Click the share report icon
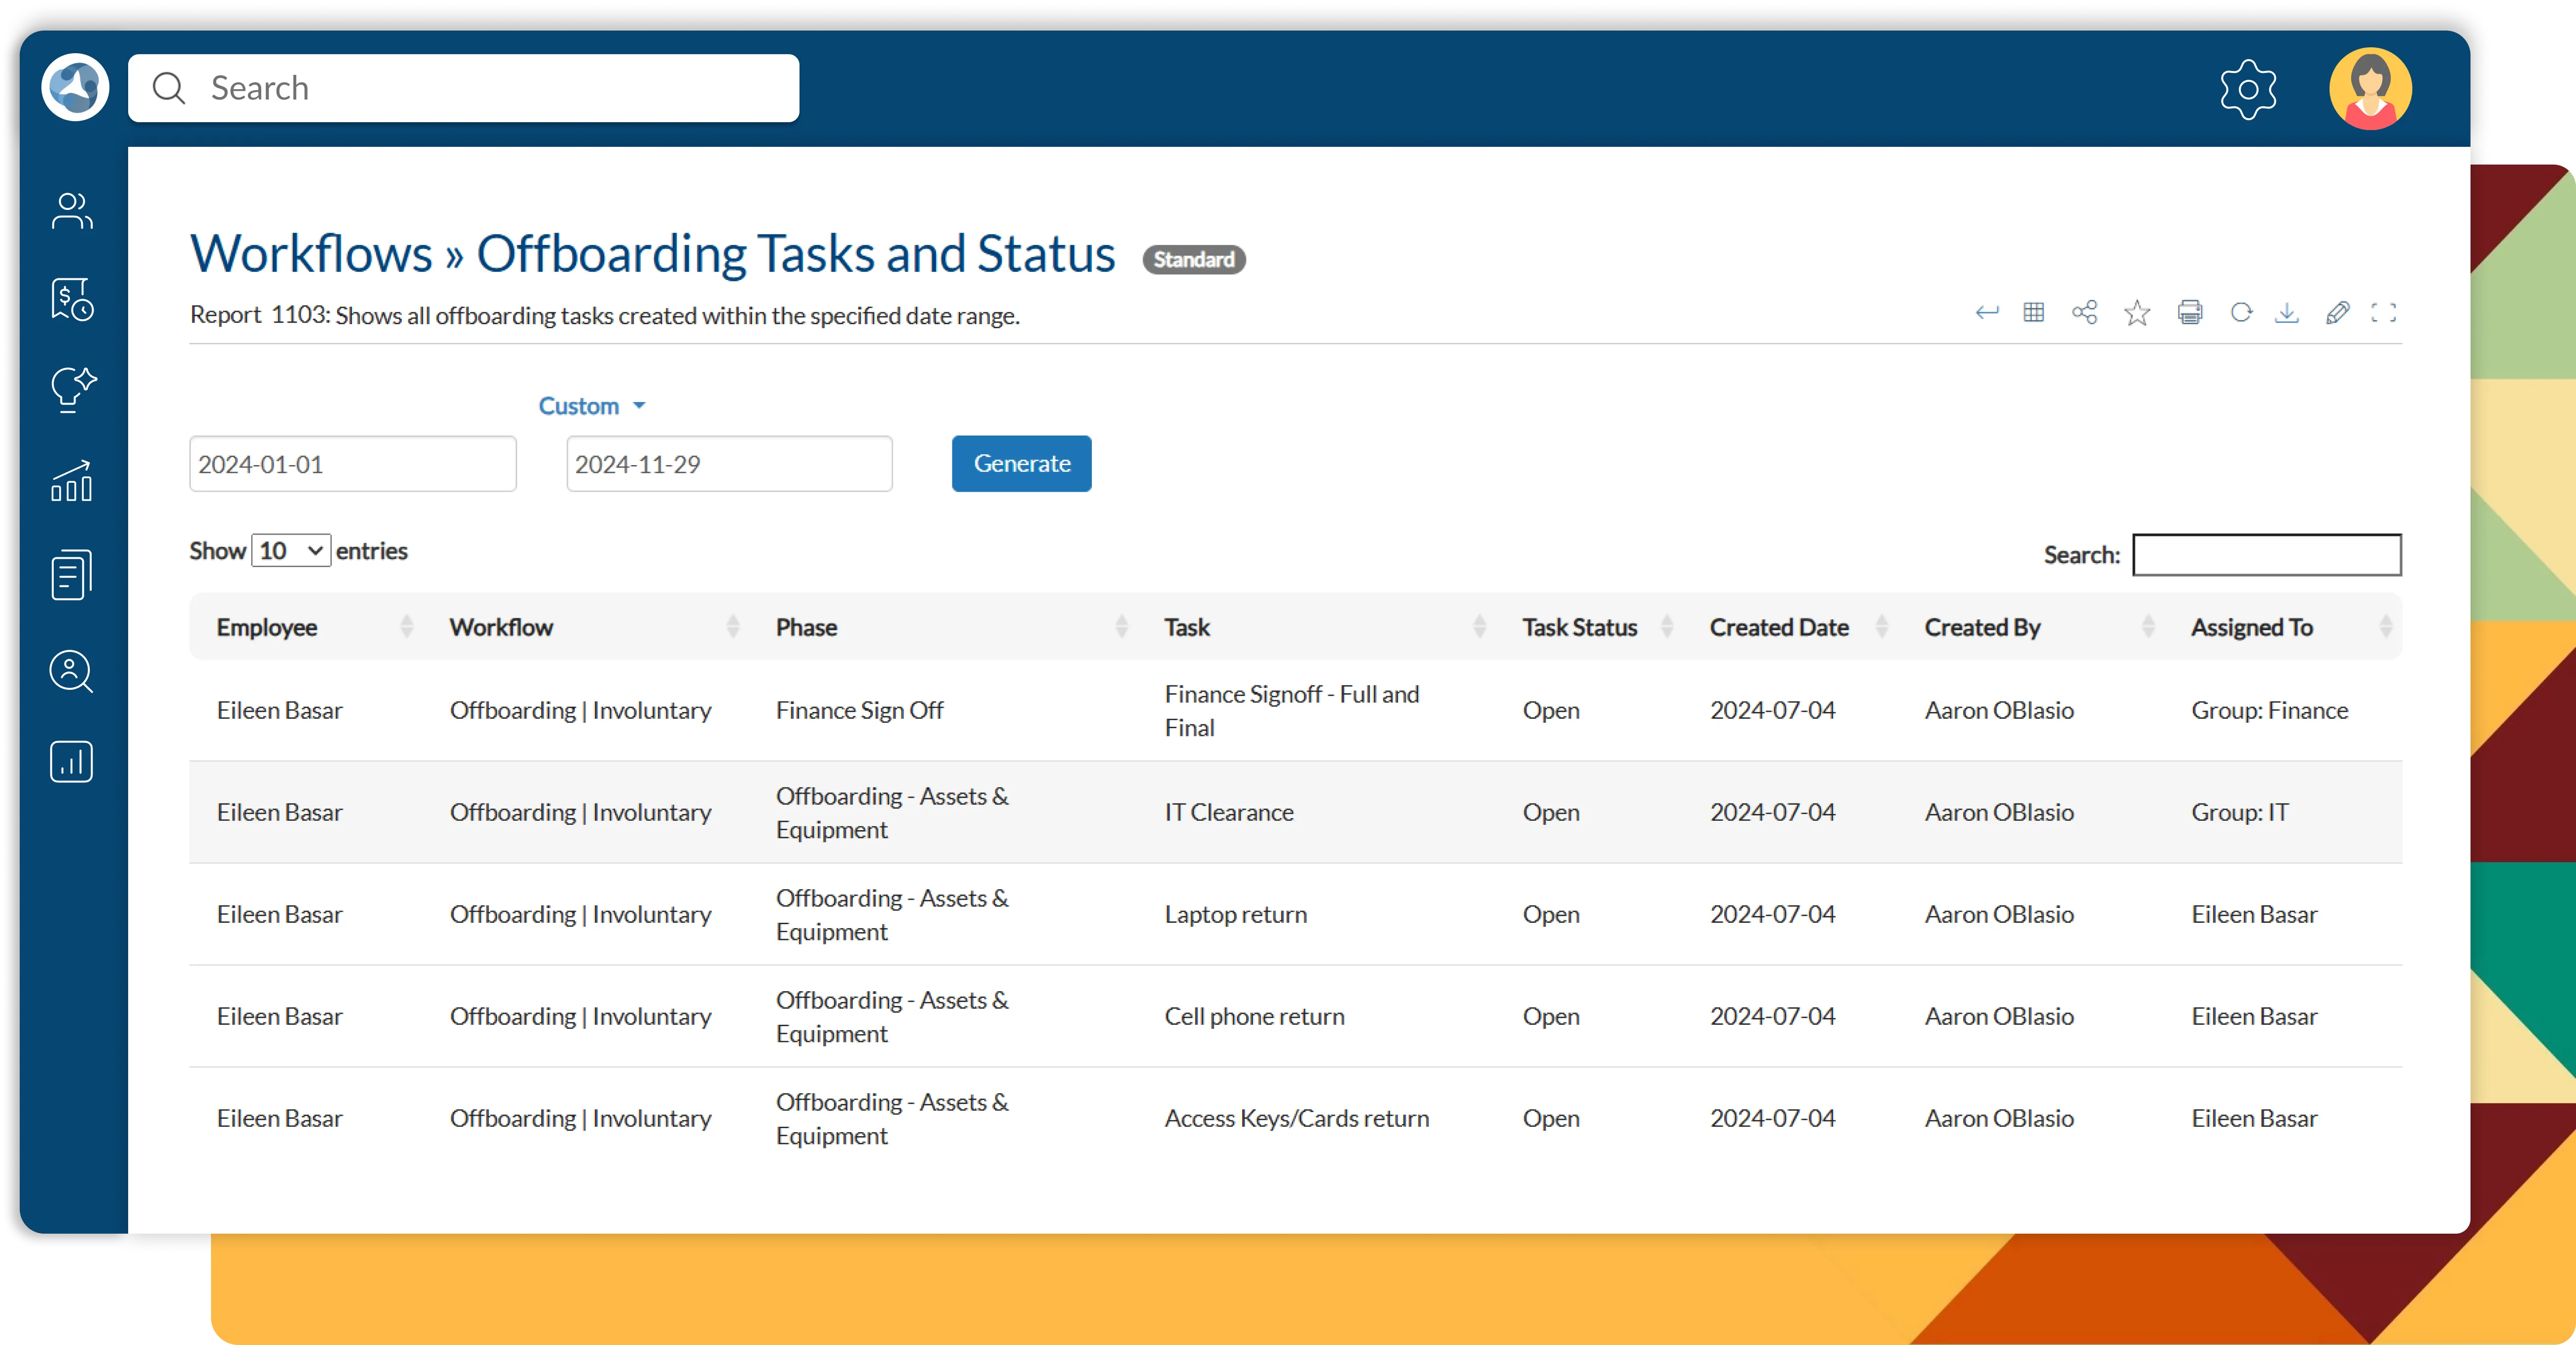2576x1345 pixels. click(x=2084, y=313)
